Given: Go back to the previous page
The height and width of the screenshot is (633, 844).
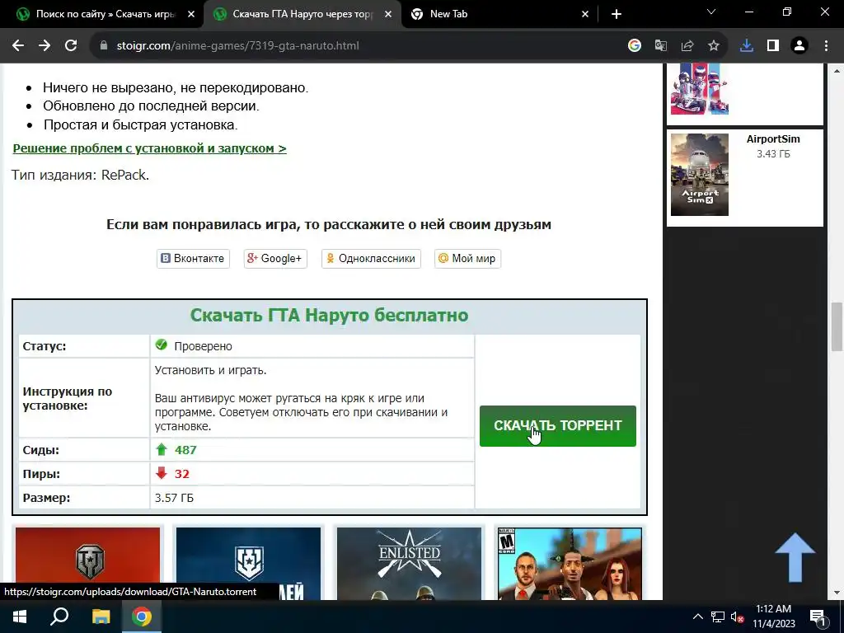Looking at the screenshot, I should click(18, 46).
